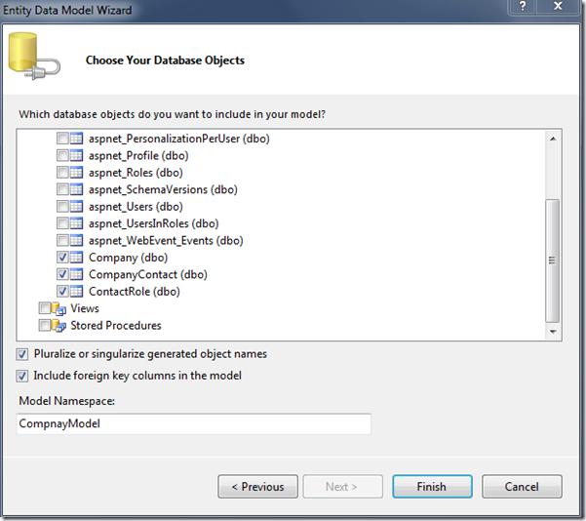Select the aspnet_PersonalizationPerUser (dbo) row
This screenshot has height=521, width=586.
pyautogui.click(x=179, y=139)
